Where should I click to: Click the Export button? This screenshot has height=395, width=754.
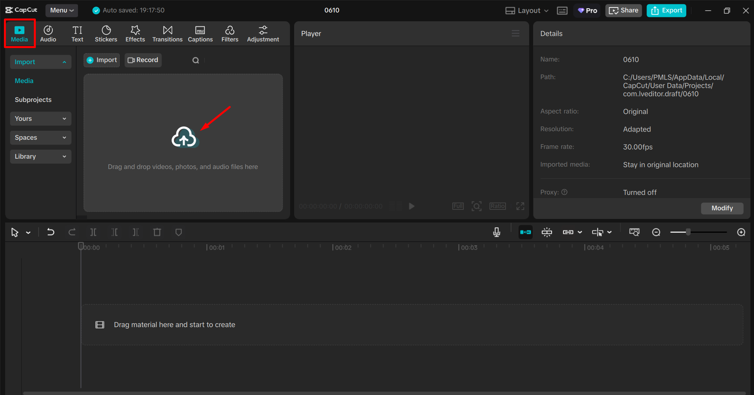(666, 10)
